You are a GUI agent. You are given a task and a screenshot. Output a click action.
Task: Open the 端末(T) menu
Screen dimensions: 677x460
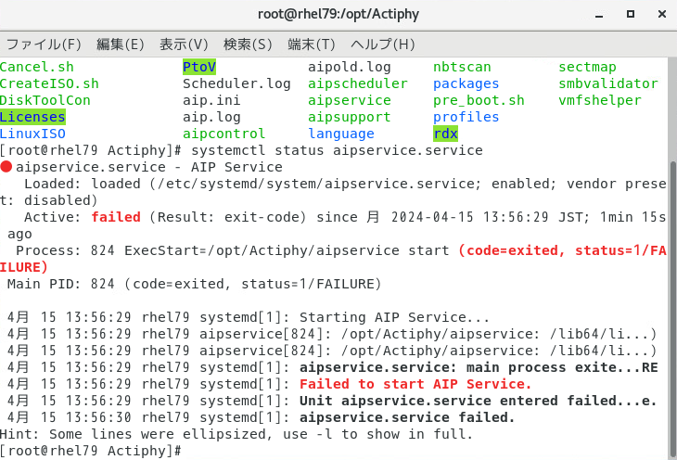pyautogui.click(x=312, y=45)
